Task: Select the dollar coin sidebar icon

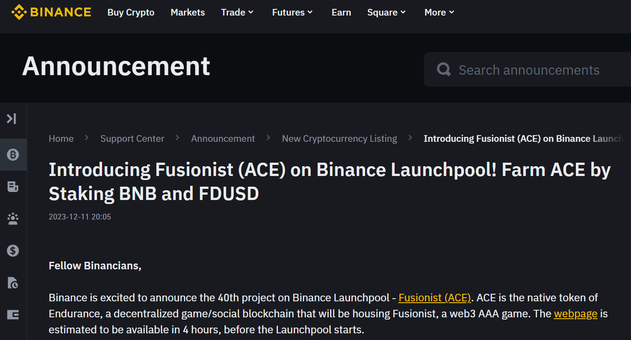Action: [x=12, y=250]
